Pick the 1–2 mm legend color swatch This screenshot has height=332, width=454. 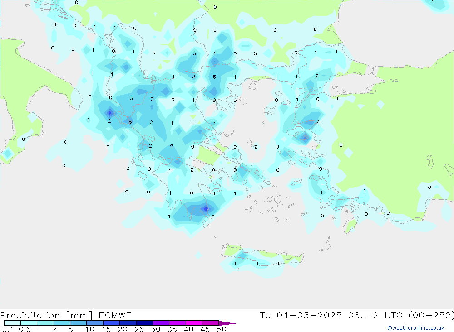click(x=45, y=323)
